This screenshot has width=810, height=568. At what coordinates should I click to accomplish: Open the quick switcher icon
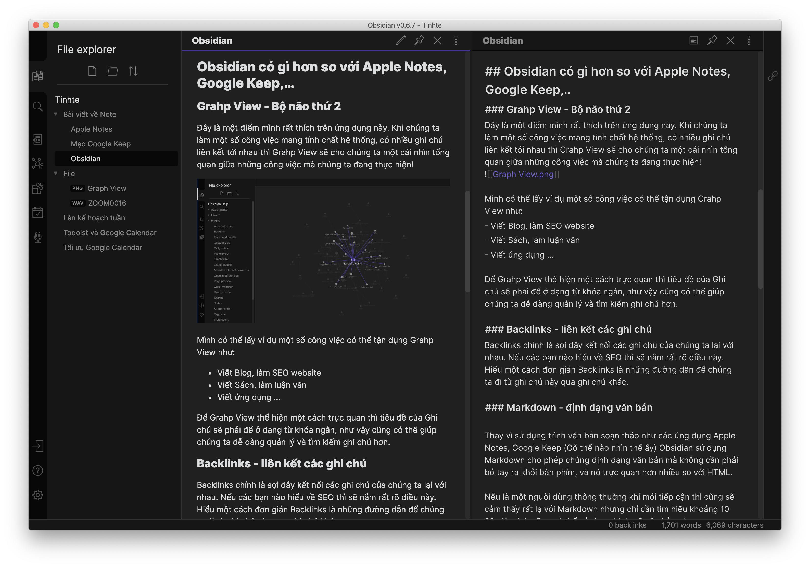tap(38, 139)
